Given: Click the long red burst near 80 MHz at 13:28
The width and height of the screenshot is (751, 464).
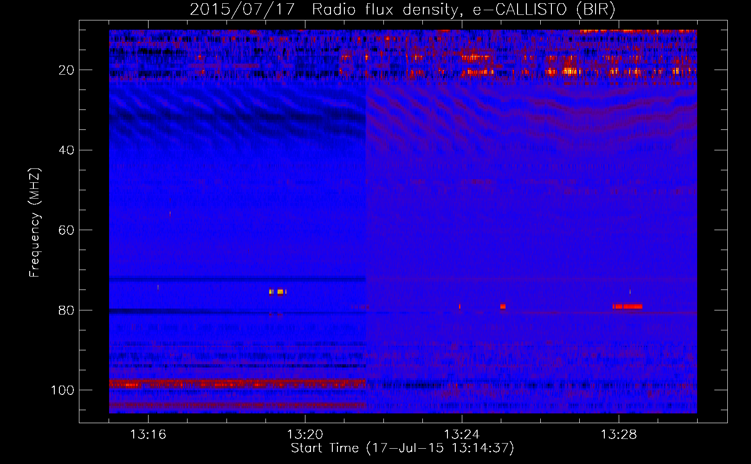Looking at the screenshot, I should coord(627,307).
